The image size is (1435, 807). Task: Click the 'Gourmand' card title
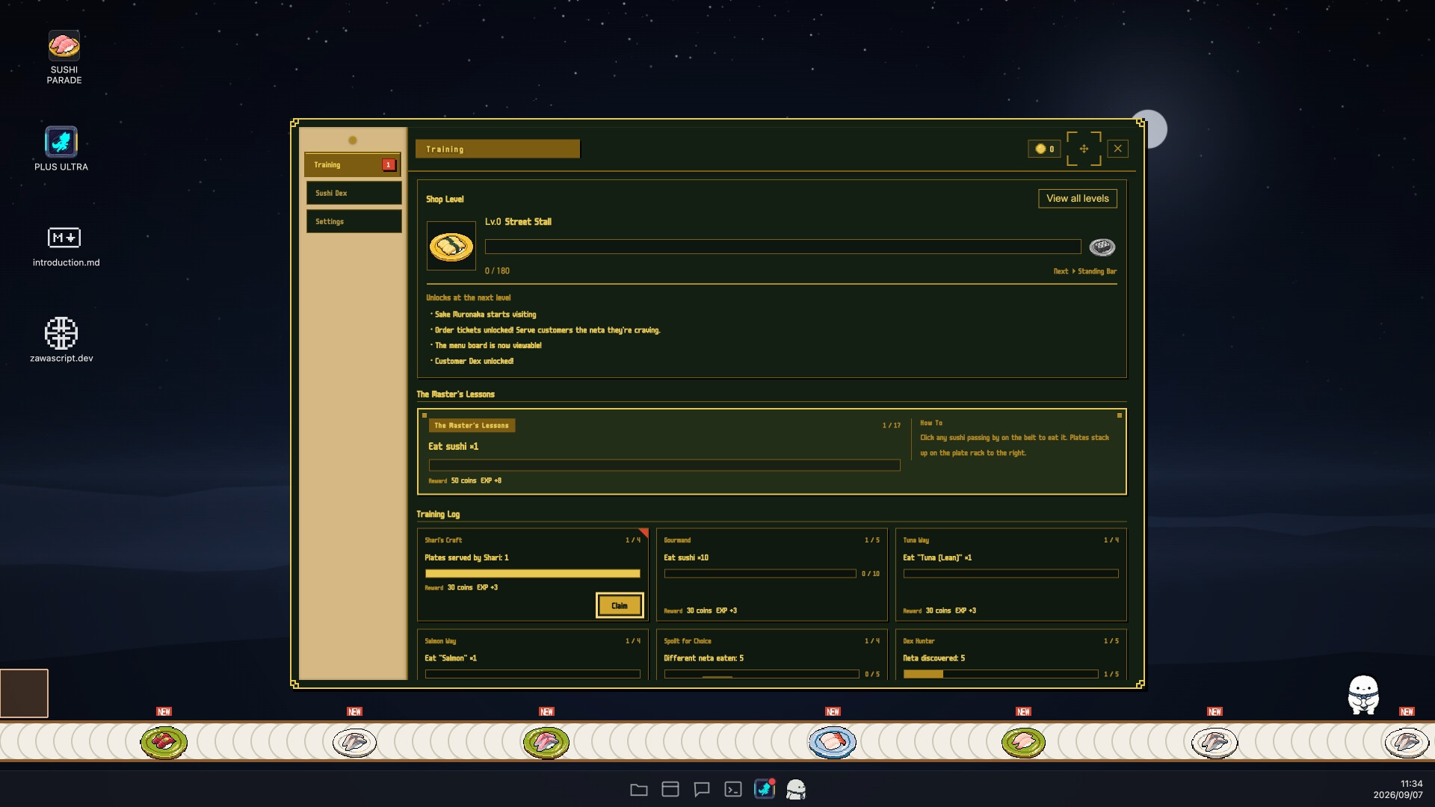[677, 540]
